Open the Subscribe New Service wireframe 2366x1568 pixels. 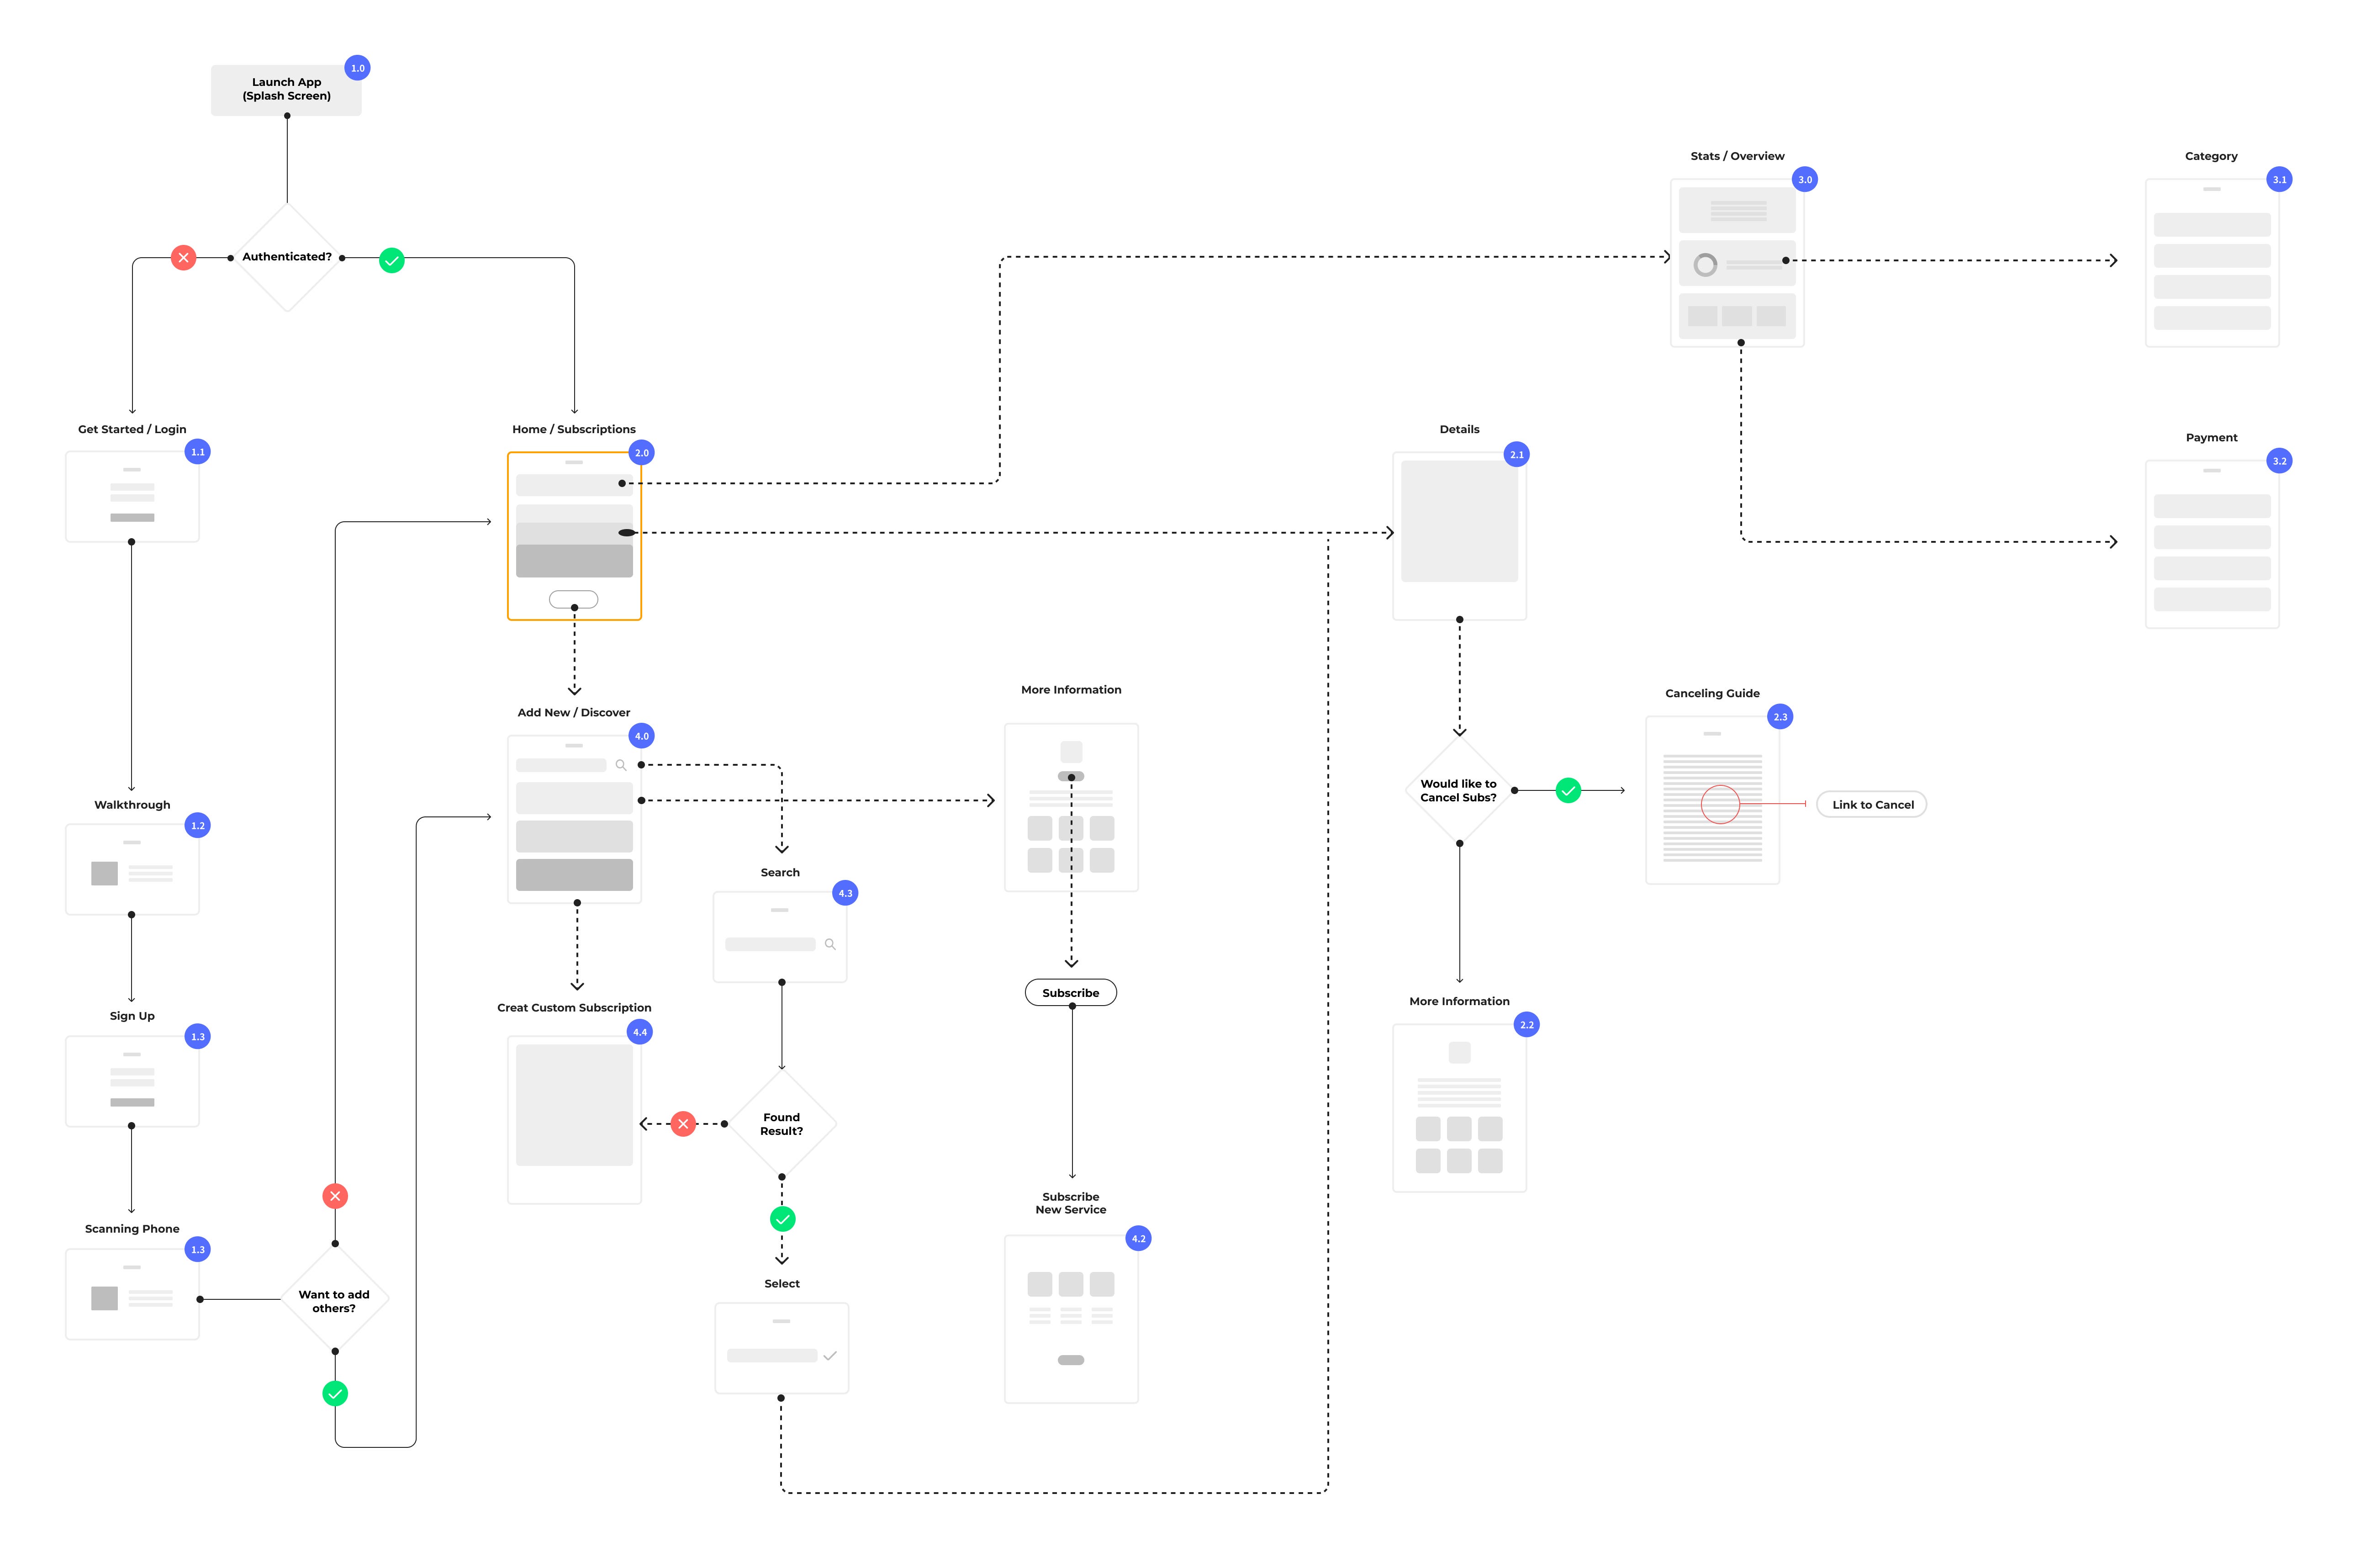tap(1071, 1319)
